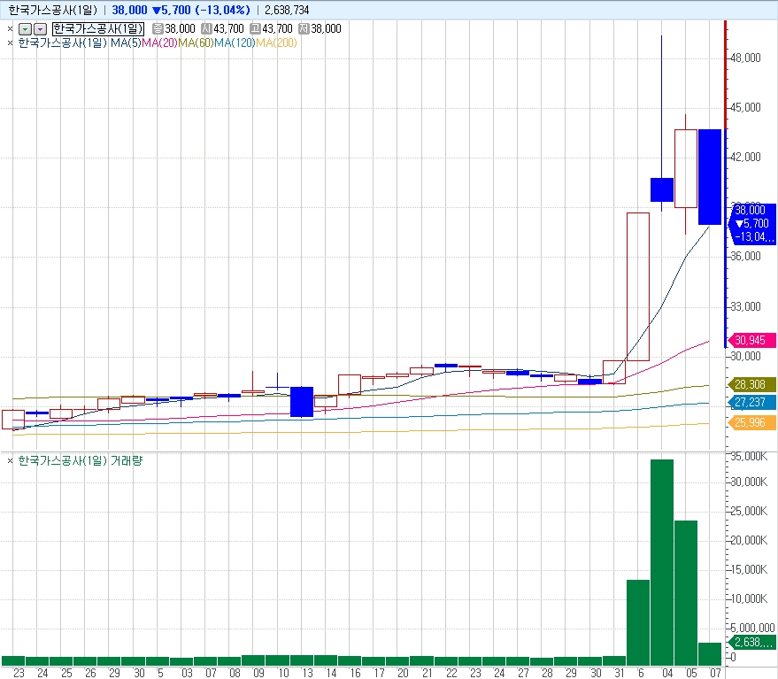This screenshot has width=778, height=679.
Task: Open the purple arrow dropdown in the price legend
Action: click(40, 28)
